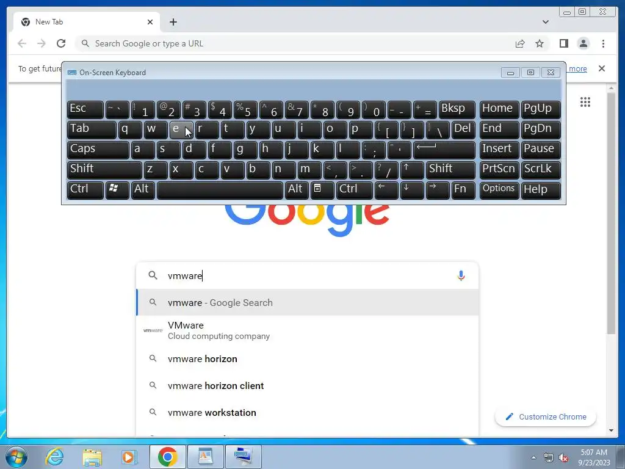Toggle ScrLk key on keyboard

[541, 170]
